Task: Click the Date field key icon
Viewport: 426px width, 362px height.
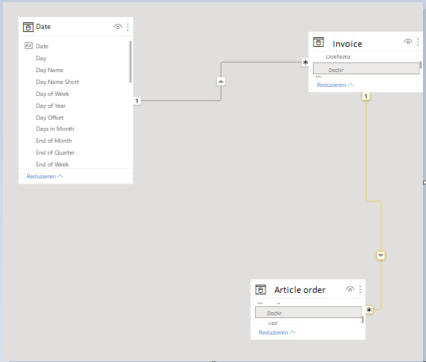Action: click(x=28, y=45)
